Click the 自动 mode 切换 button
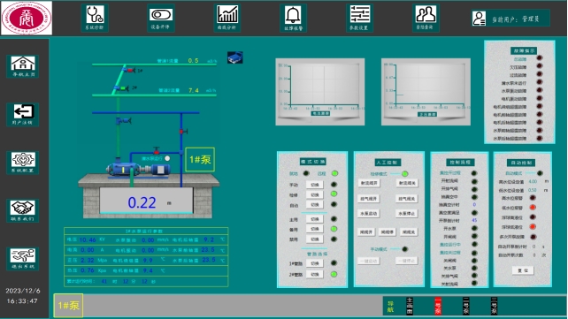Screen dimensions: 568x319 point(314,205)
